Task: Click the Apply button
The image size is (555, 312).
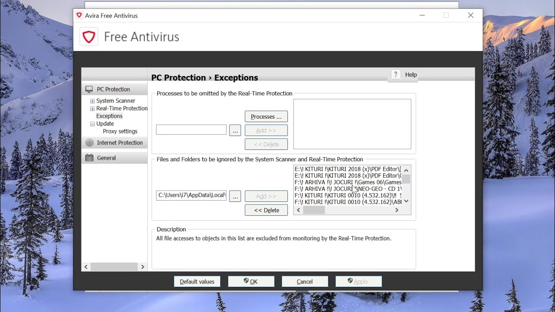Action: tap(359, 282)
